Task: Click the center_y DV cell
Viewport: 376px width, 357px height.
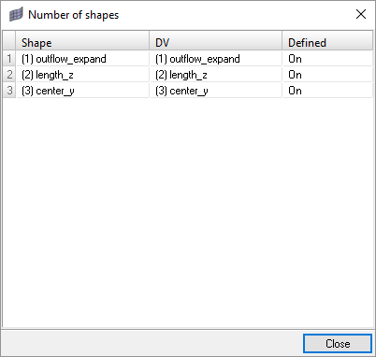Action: tap(216, 91)
